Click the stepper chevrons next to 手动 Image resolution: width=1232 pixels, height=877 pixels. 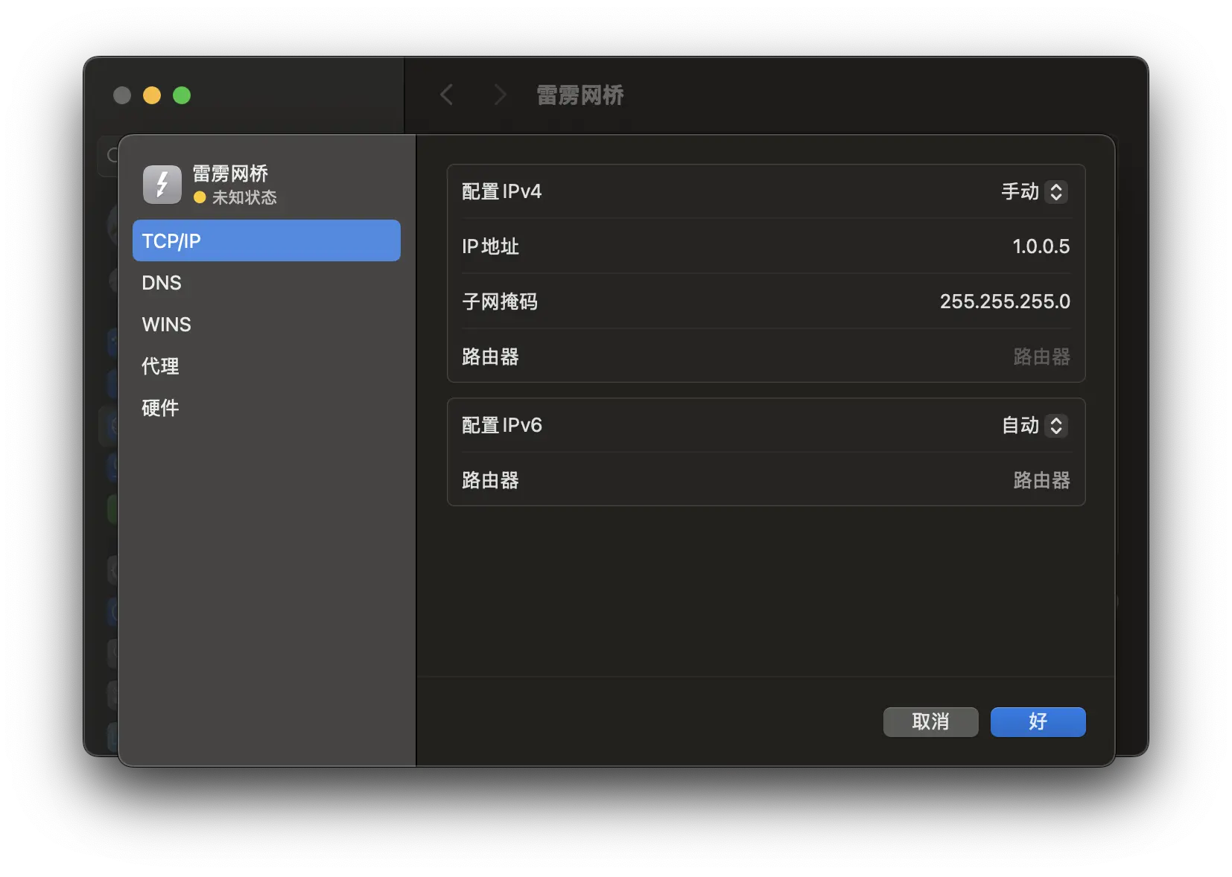click(1058, 191)
